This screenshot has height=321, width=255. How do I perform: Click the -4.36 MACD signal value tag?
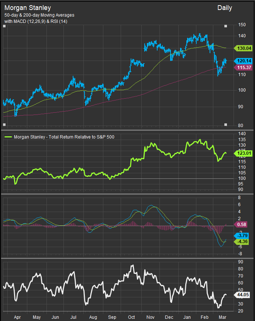[x=242, y=242]
